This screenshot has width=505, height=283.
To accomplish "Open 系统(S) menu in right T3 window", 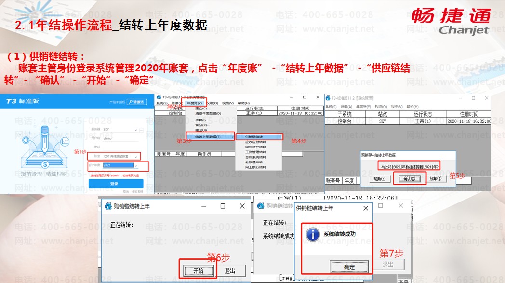I will click(x=331, y=107).
